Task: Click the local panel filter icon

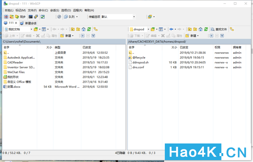Action: (x=44, y=29)
